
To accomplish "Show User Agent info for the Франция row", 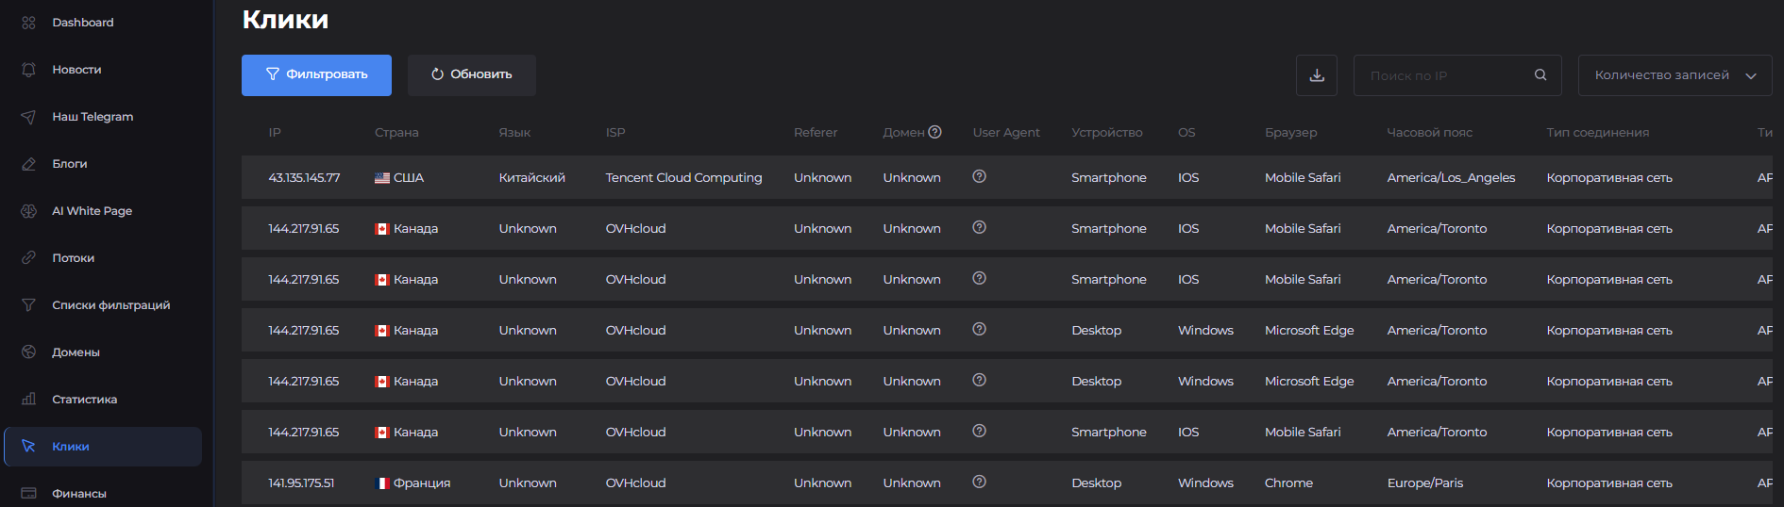I will (x=979, y=482).
